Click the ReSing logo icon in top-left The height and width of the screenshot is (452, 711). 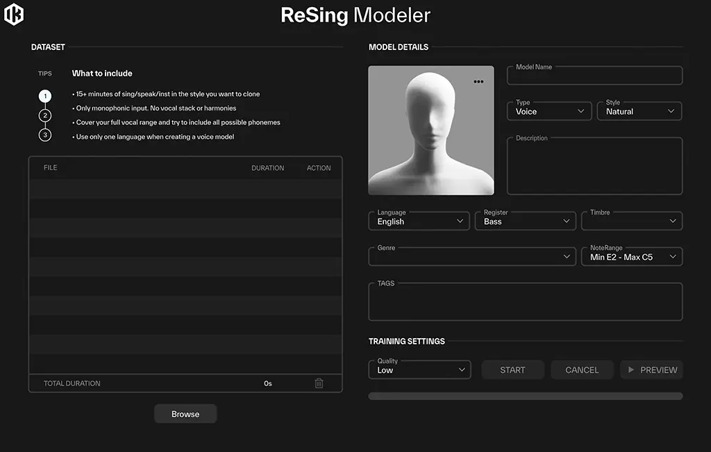pos(14,15)
